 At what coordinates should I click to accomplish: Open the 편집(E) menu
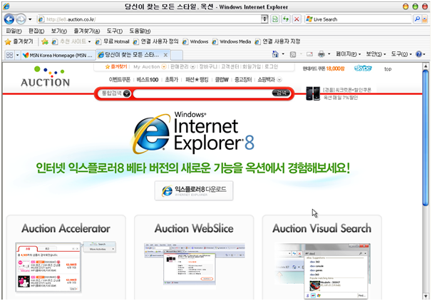[x=36, y=31]
